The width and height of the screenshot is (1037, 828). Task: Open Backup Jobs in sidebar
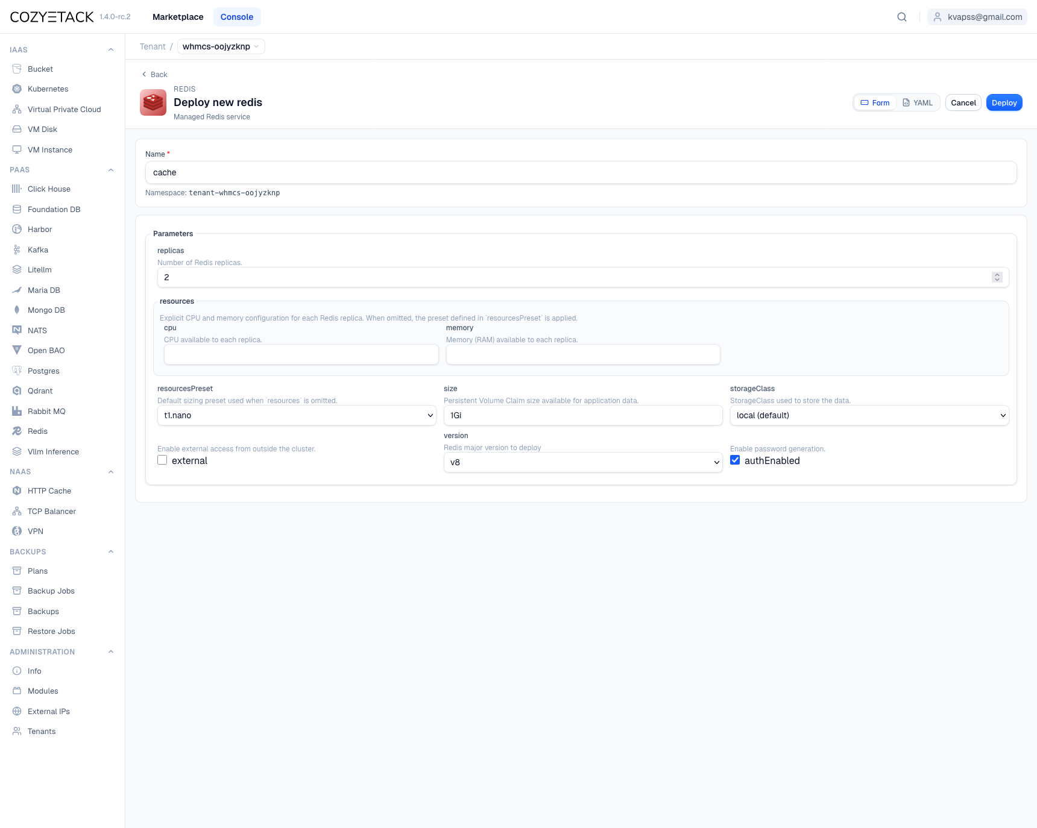[x=51, y=591]
